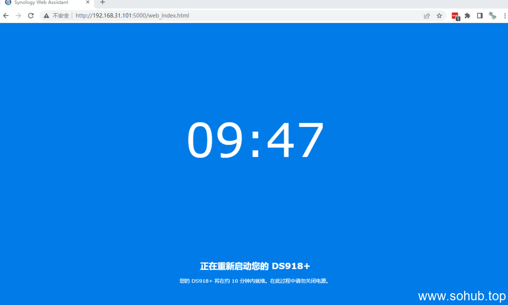Screen dimensions: 508x305
Task: Close the Synology Web Assistant tab
Action: point(87,2)
